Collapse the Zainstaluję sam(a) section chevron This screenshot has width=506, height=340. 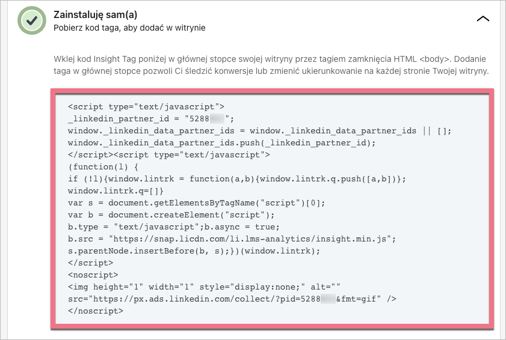coord(483,19)
